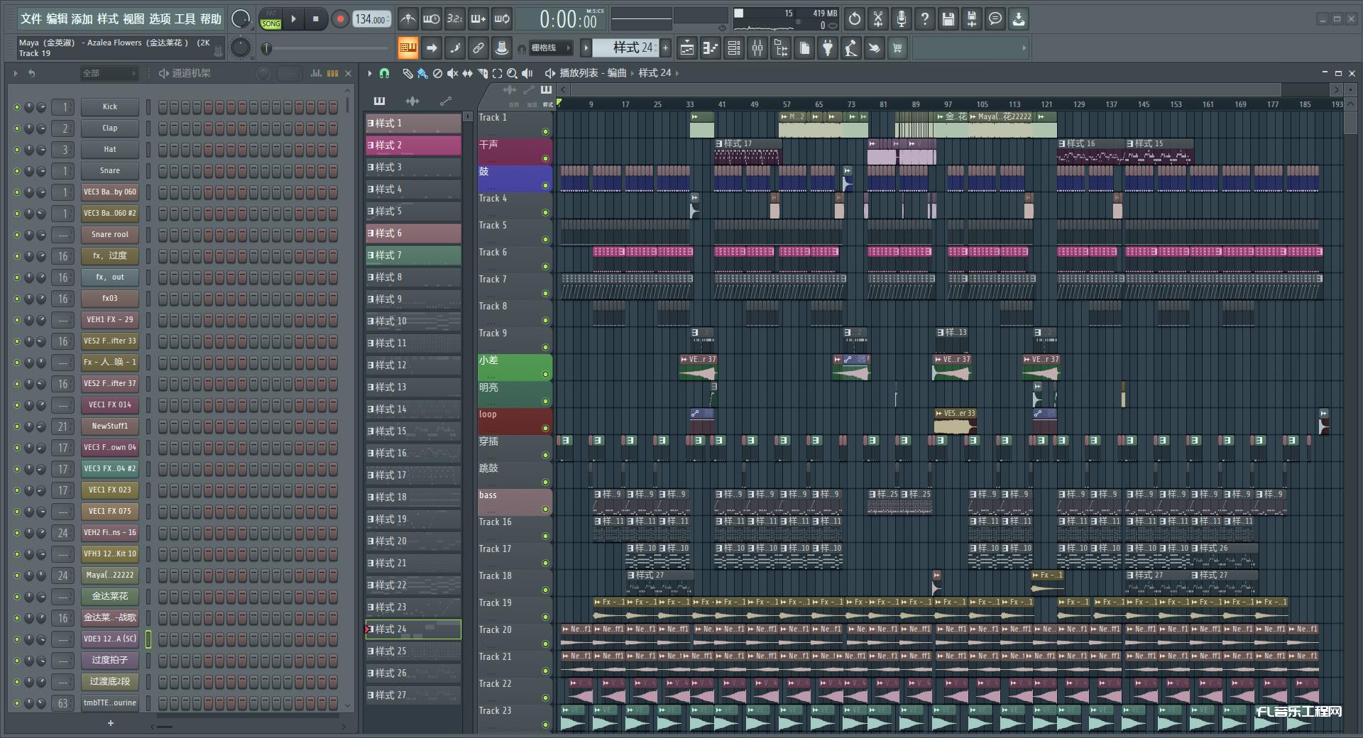Viewport: 1363px width, 738px height.
Task: Enable step editing mode icon
Action: click(x=455, y=48)
